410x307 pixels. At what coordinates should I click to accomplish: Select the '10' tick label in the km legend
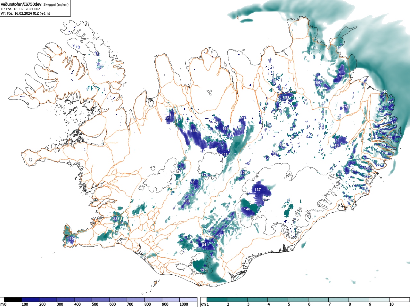click(391, 304)
